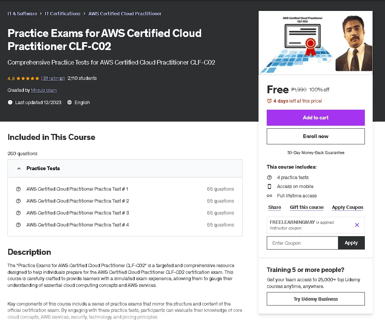Click the mobile phone icon by Access on mobile
This screenshot has height=332, width=385.
tap(269, 187)
